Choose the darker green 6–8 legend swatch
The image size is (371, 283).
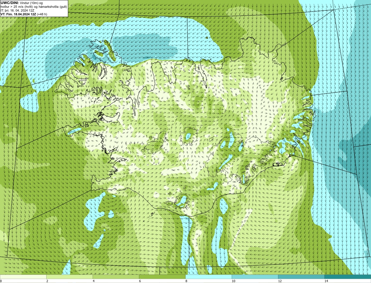pos(162,277)
